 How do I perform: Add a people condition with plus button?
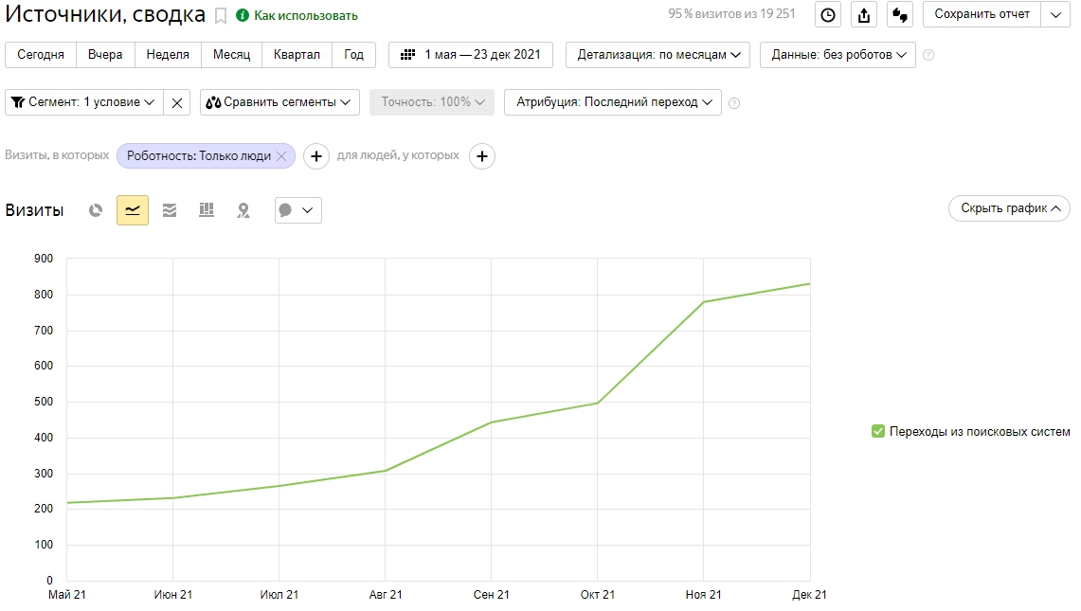click(x=482, y=156)
